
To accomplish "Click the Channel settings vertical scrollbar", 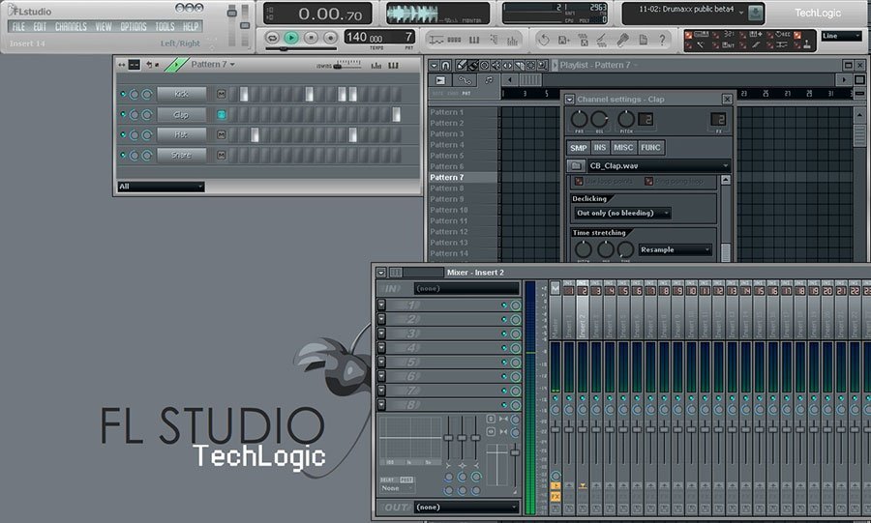I will [x=726, y=219].
